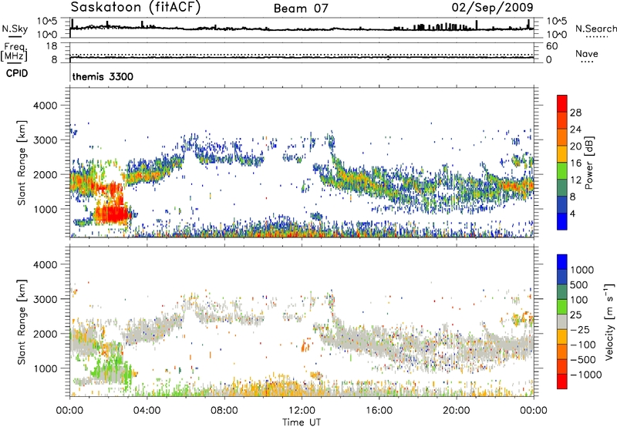Click the 12:00 time tick label
The width and height of the screenshot is (617, 427).
302,411
